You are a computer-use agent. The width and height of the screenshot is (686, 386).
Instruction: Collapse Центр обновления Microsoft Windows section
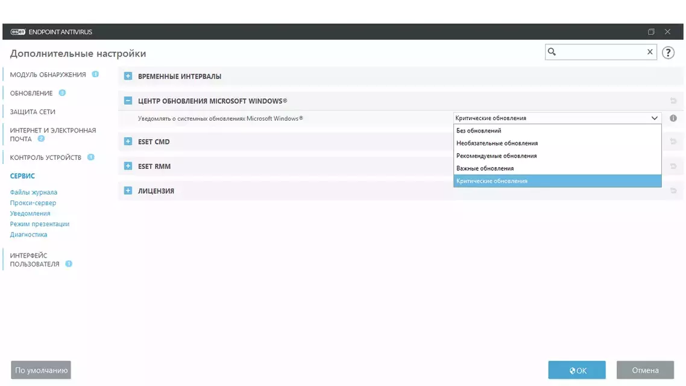pyautogui.click(x=128, y=101)
